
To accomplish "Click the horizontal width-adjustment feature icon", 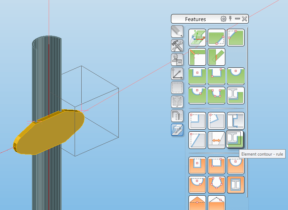I will coord(216,139).
